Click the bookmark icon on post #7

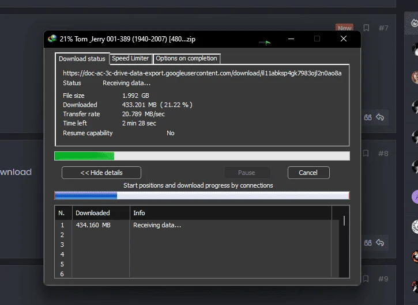point(366,28)
